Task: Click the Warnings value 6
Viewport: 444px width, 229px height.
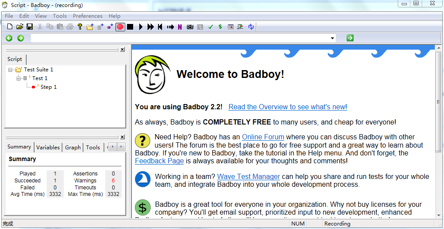Action: coord(113,181)
